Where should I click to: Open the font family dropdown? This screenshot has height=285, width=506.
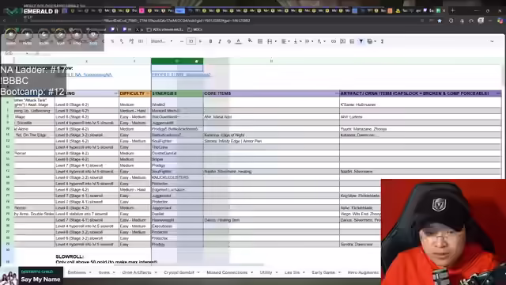pos(161,41)
